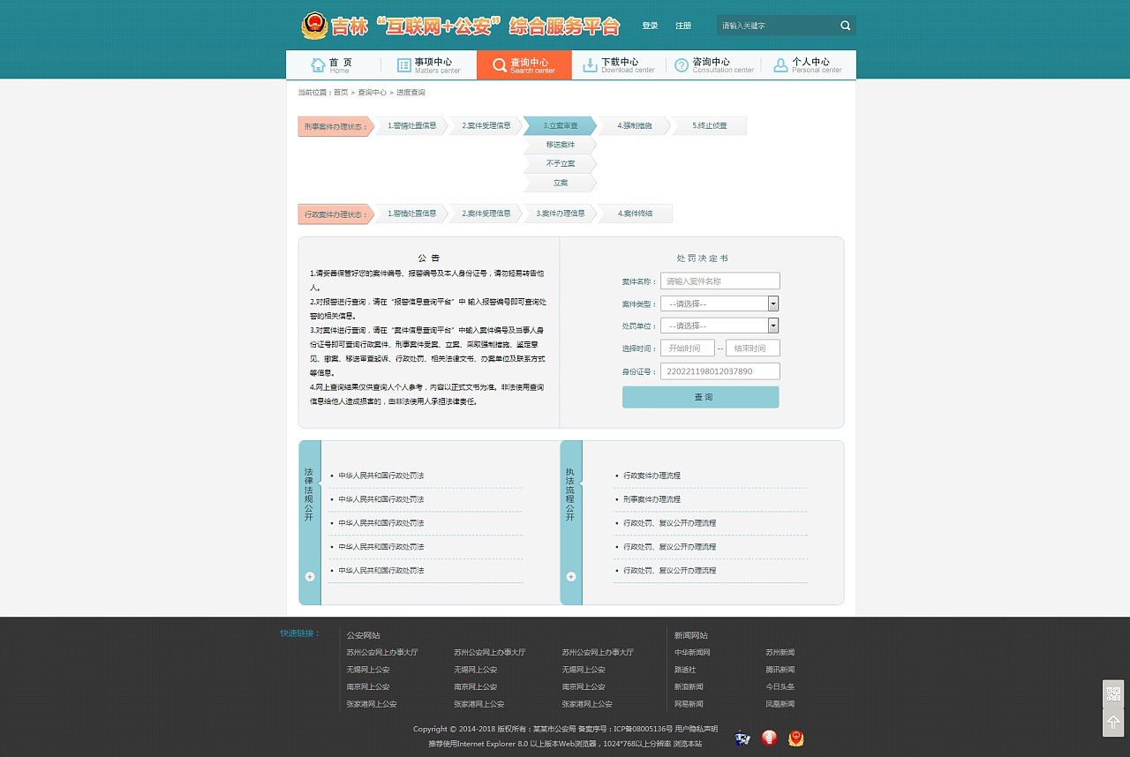Click the 用户隐私声明 privacy link
1130x757 pixels.
(697, 729)
